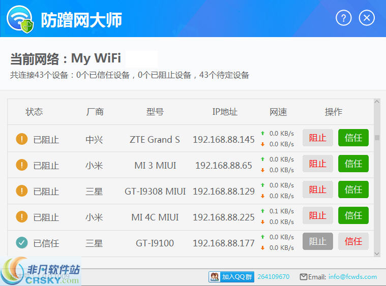The image size is (386, 286).
Task: Click current network name My WiFi
Action: tap(96, 58)
